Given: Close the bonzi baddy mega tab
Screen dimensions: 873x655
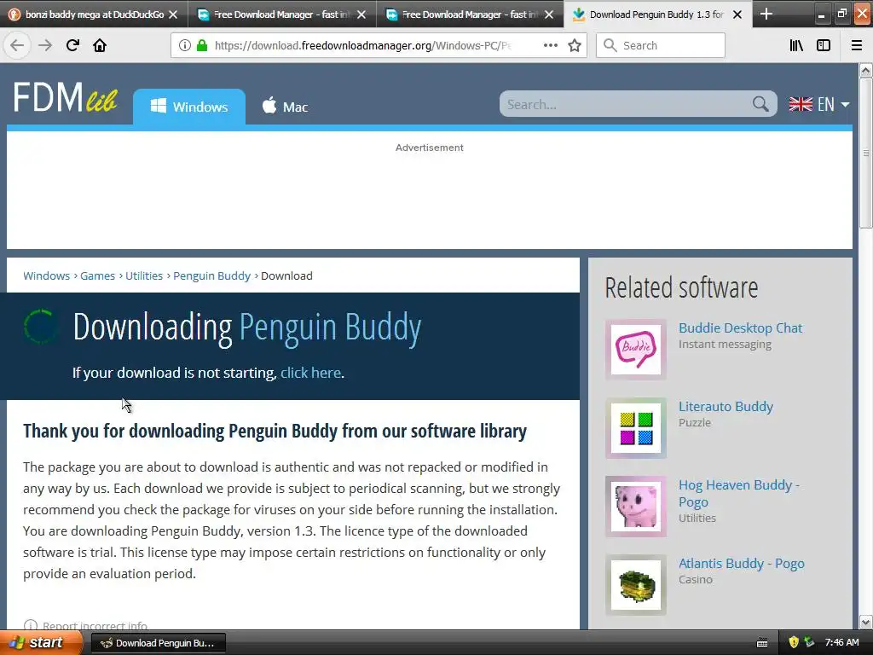Looking at the screenshot, I should [173, 14].
